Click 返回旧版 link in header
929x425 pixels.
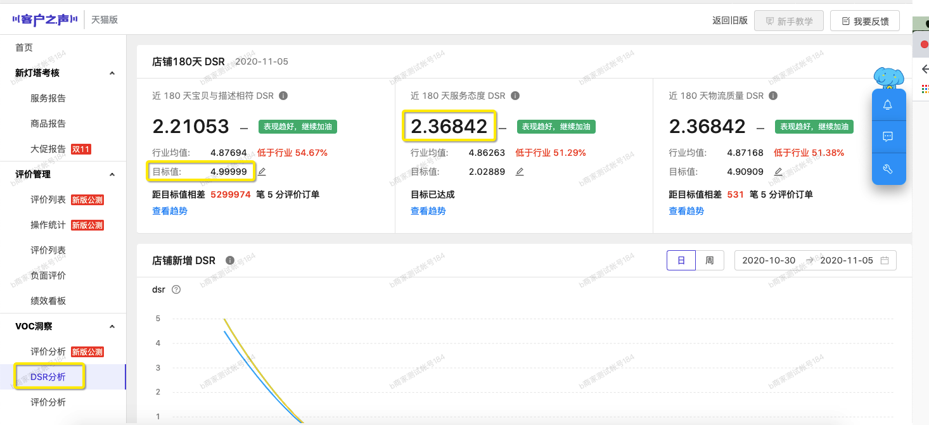(729, 20)
